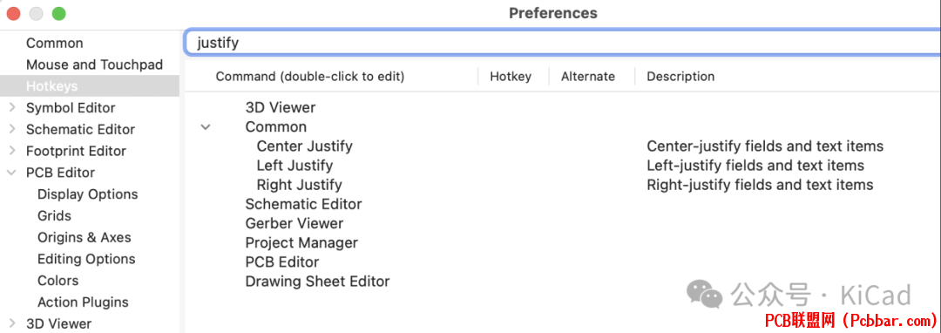
Task: Click the Description column header
Action: click(680, 76)
